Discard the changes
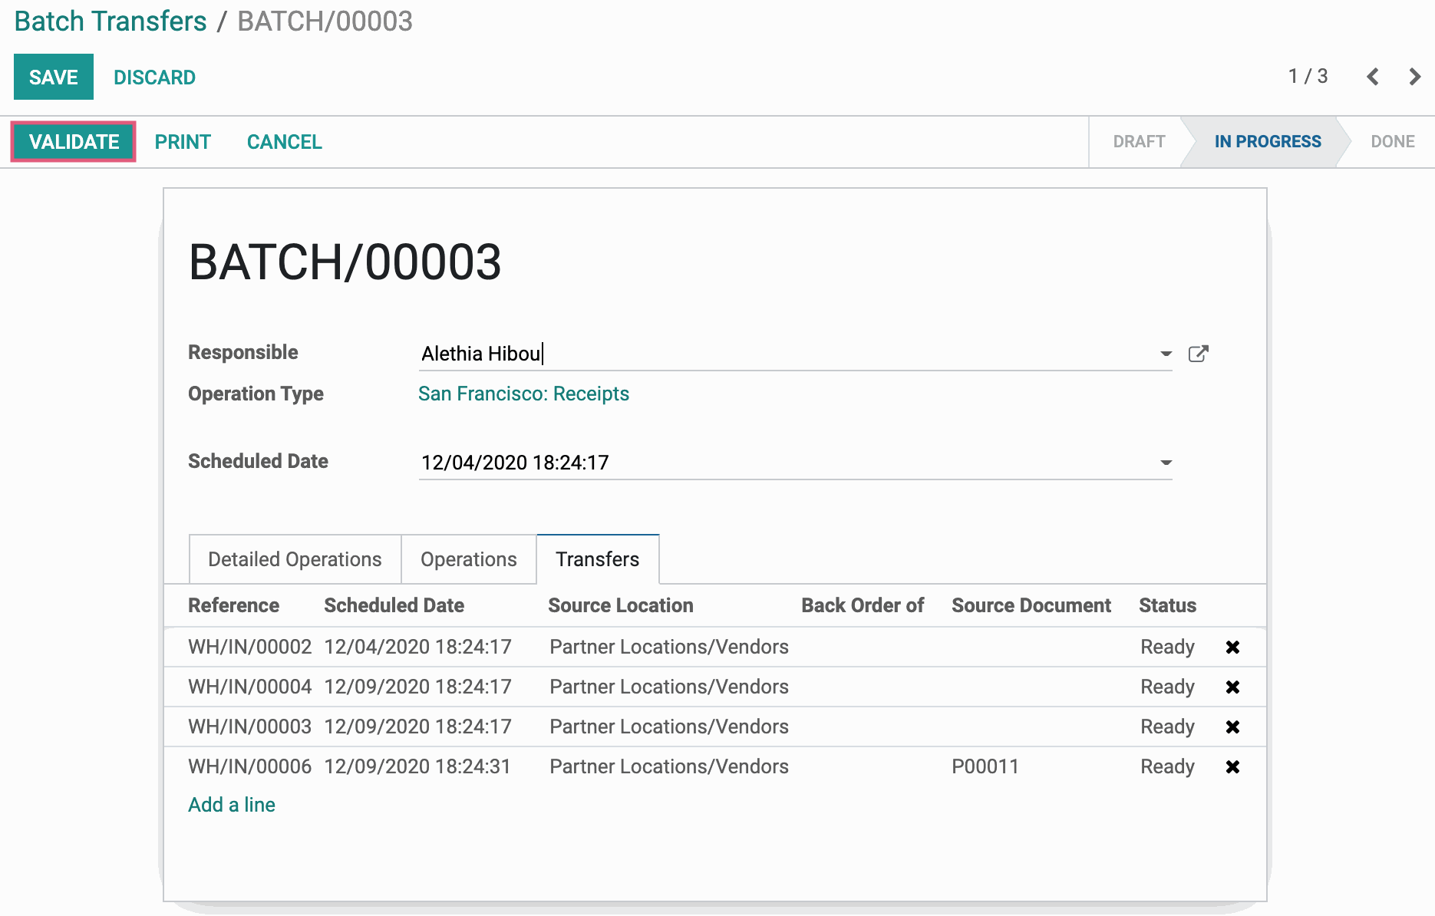The image size is (1435, 916). pyautogui.click(x=154, y=77)
